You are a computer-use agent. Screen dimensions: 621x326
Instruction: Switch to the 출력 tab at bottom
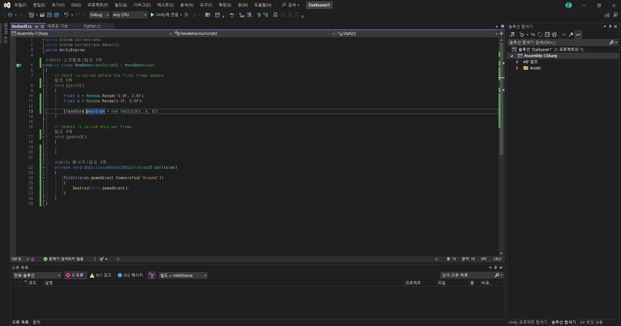point(37,322)
